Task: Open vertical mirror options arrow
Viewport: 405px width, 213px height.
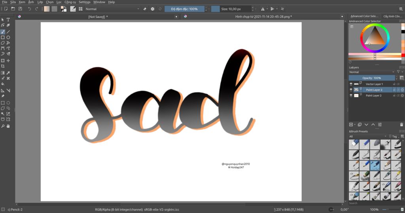Action: pyautogui.click(x=277, y=9)
